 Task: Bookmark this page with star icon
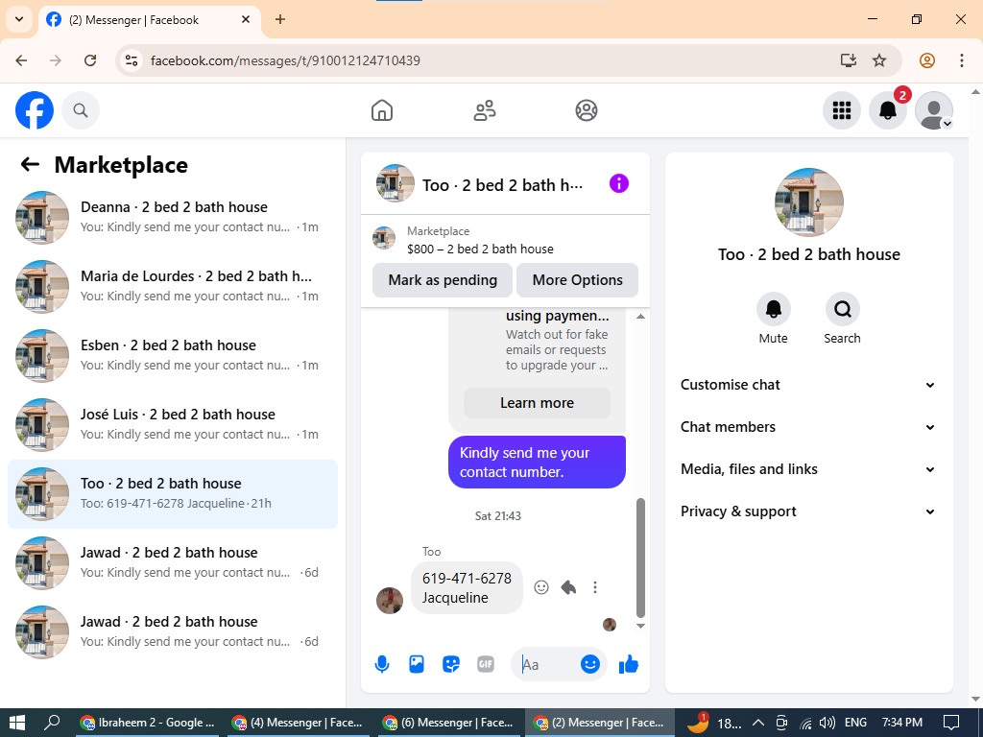click(879, 60)
